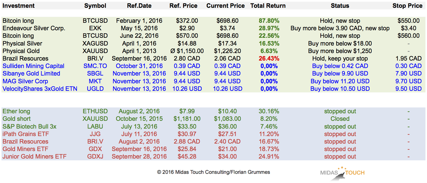The width and height of the screenshot is (427, 183).
Task: Click the SMC.TO symbol
Action: (x=95, y=66)
